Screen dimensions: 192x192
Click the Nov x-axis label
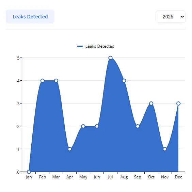(165, 177)
